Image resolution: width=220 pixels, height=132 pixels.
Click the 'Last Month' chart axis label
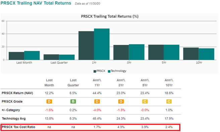pos(24,62)
